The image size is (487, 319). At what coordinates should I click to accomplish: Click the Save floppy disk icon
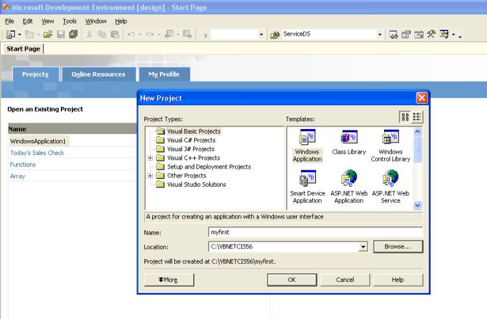coord(61,34)
